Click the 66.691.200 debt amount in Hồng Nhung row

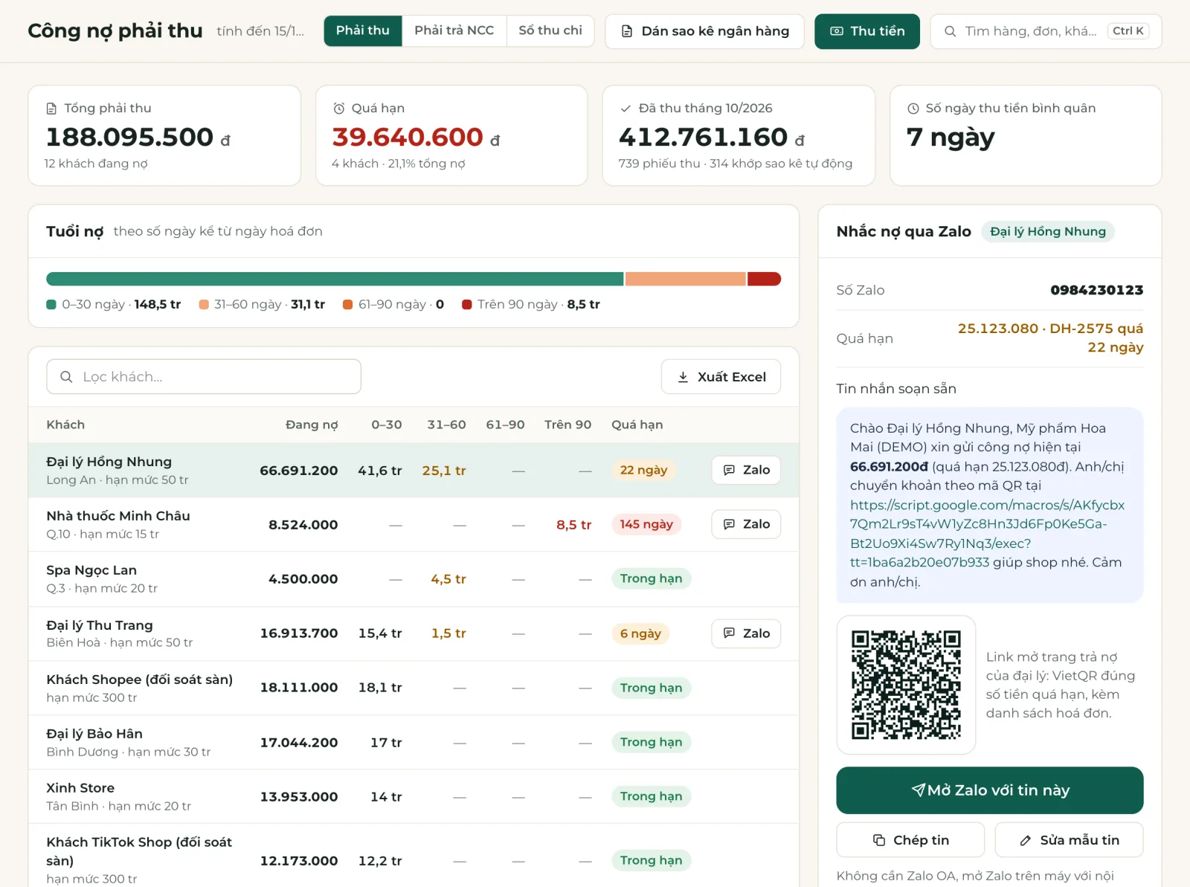[298, 471]
